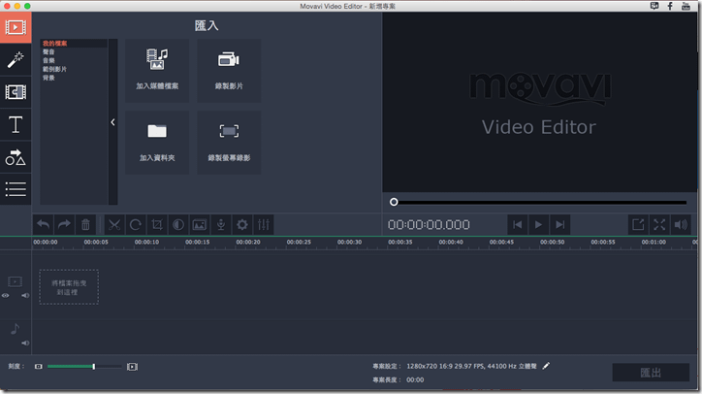Mute the audio track speaker icon
Screen dimensions: 702x394
point(25,343)
